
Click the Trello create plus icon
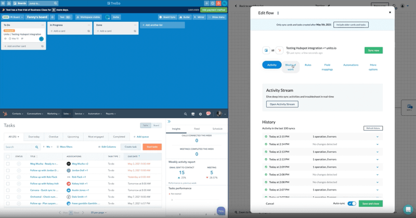tap(206, 3)
